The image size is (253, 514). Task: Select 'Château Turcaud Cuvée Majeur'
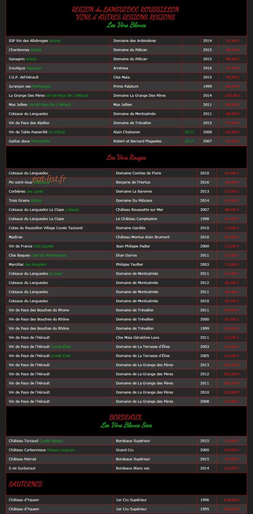coord(36,441)
